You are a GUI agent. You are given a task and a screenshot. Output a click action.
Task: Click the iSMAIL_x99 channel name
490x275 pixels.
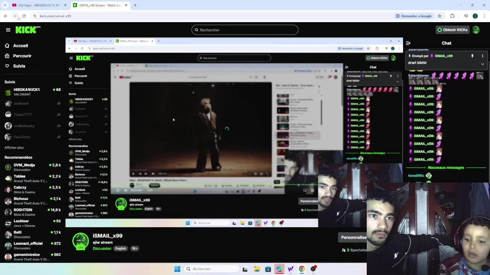click(108, 236)
